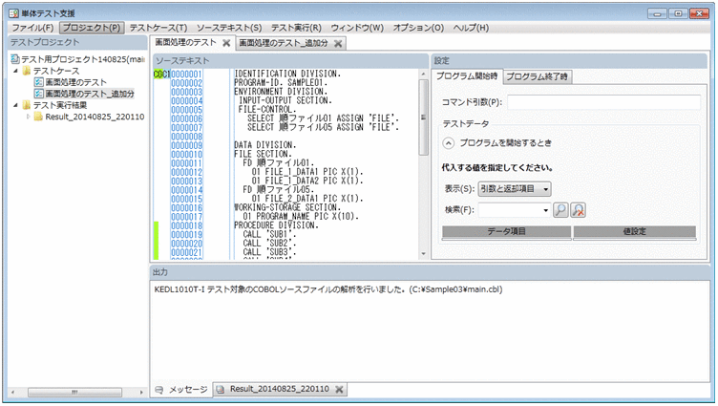Click the search magnifier icon

[560, 210]
